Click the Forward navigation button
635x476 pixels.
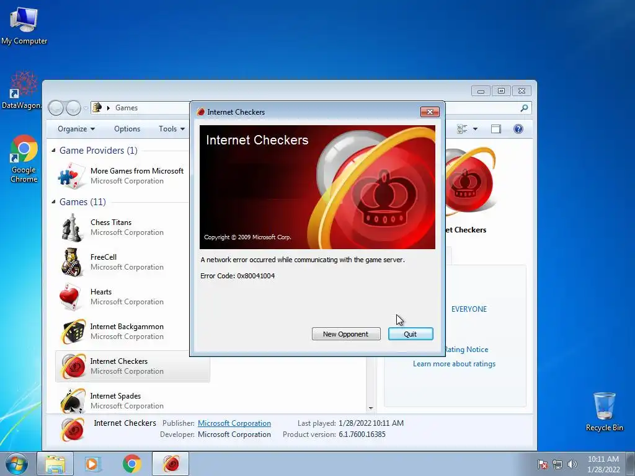click(x=73, y=108)
